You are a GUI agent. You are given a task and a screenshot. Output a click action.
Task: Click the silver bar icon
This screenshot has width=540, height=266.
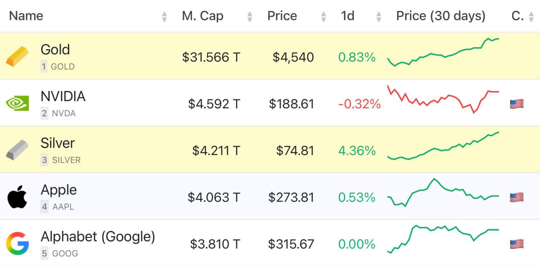pos(17,150)
